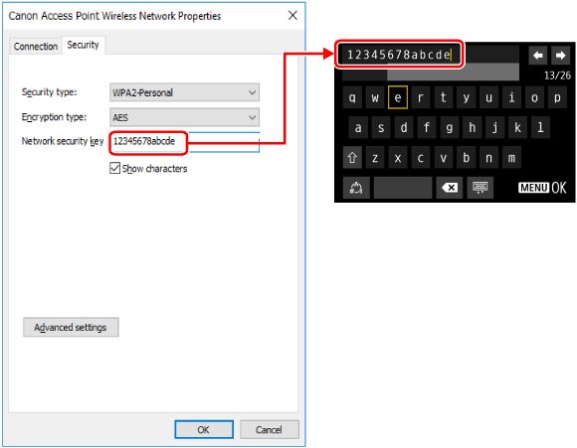
Task: Switch input mode with keyboard icon
Action: [x=480, y=188]
